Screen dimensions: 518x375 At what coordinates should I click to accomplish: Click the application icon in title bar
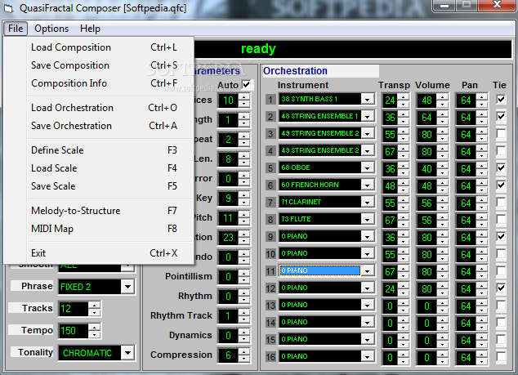9,9
